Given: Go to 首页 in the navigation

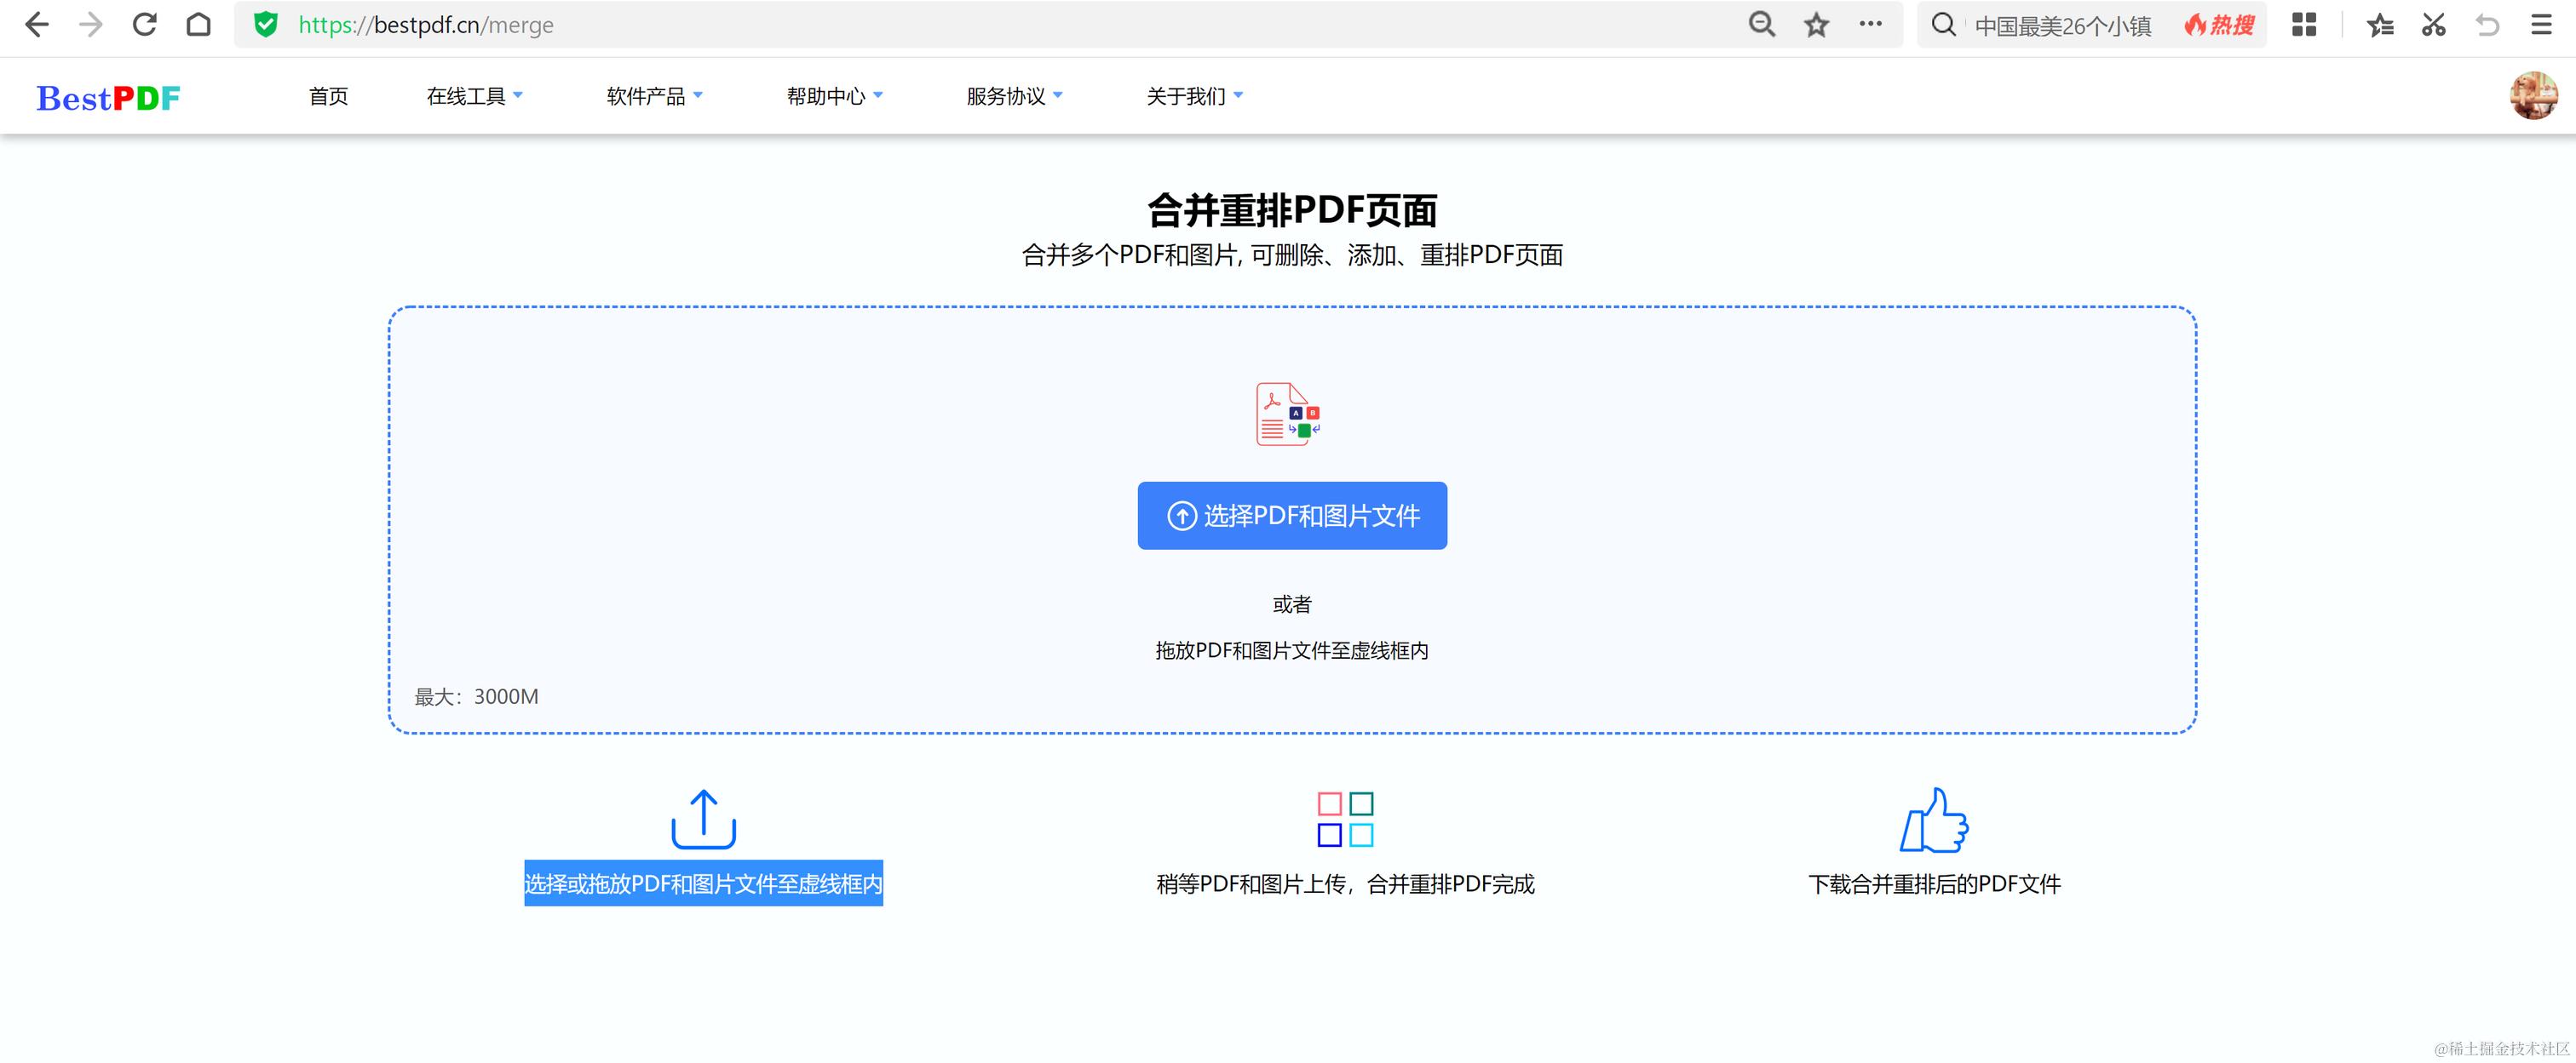Looking at the screenshot, I should coord(328,96).
